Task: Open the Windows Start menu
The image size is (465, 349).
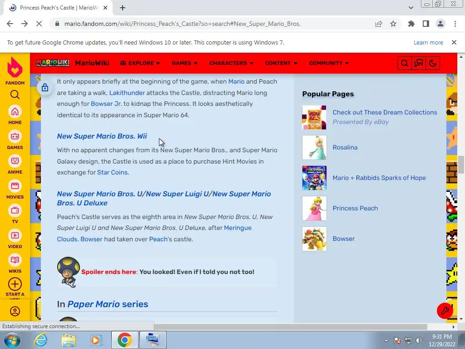Action: [x=12, y=340]
